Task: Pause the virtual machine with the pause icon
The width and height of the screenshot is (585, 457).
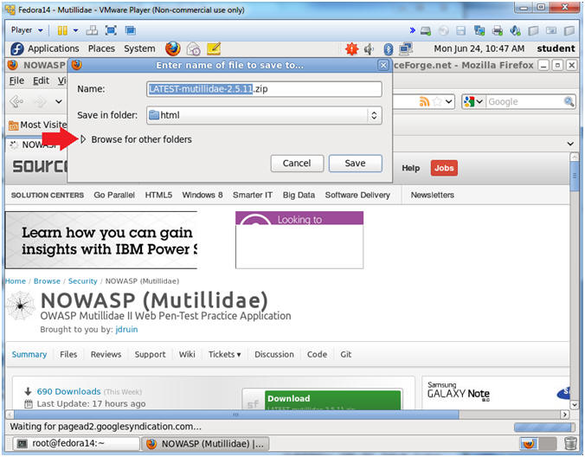Action: click(62, 30)
